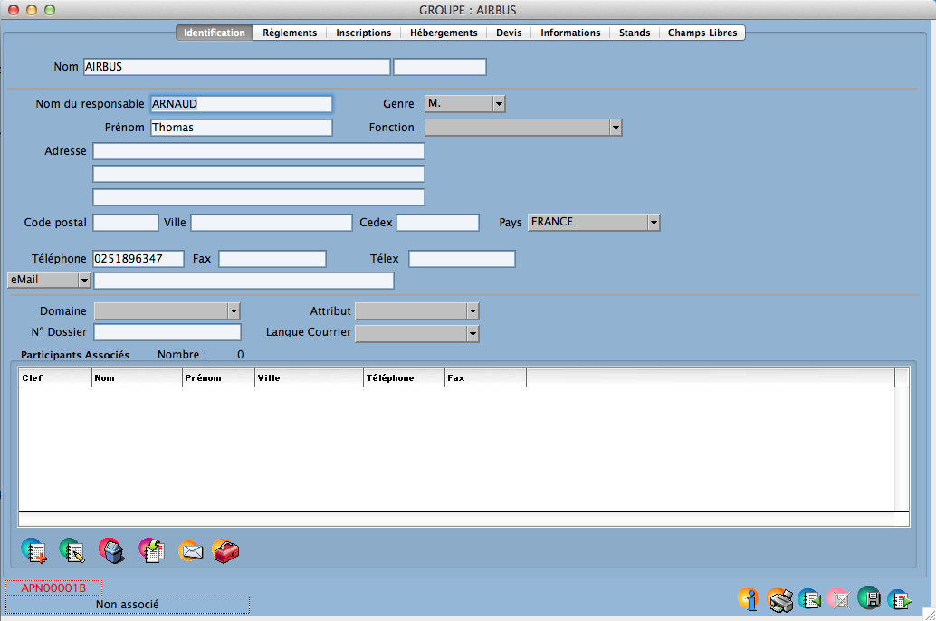Click the Téléphone field with 0251896347
This screenshot has width=936, height=621.
pos(138,259)
